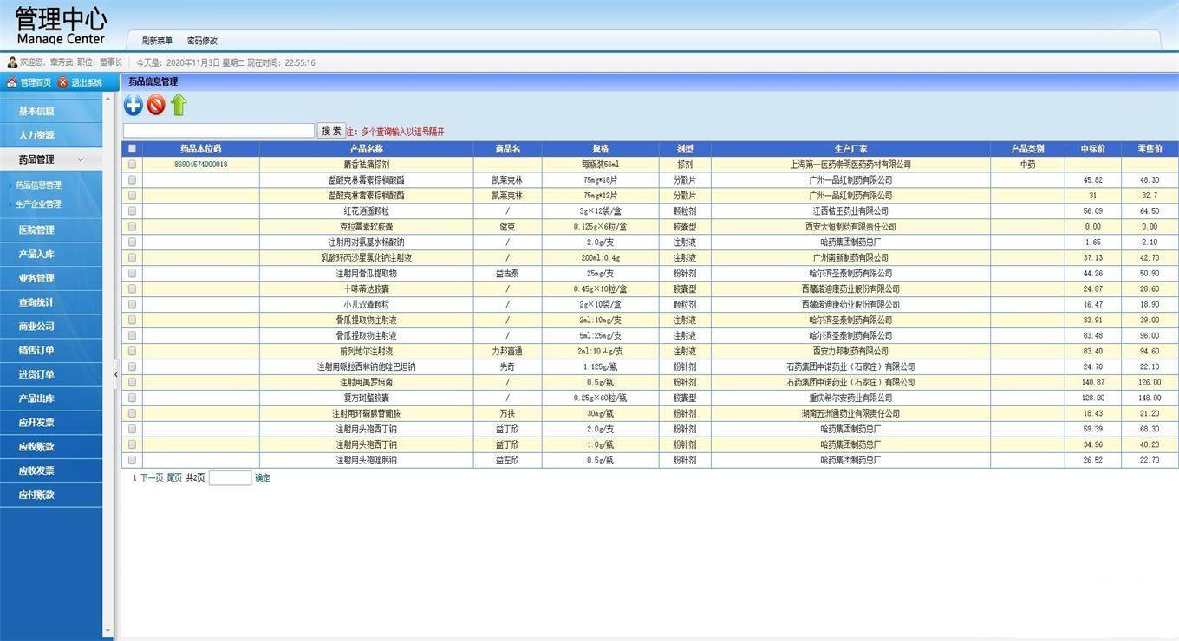This screenshot has height=641, width=1179.
Task: Focus the search query input field
Action: (x=218, y=131)
